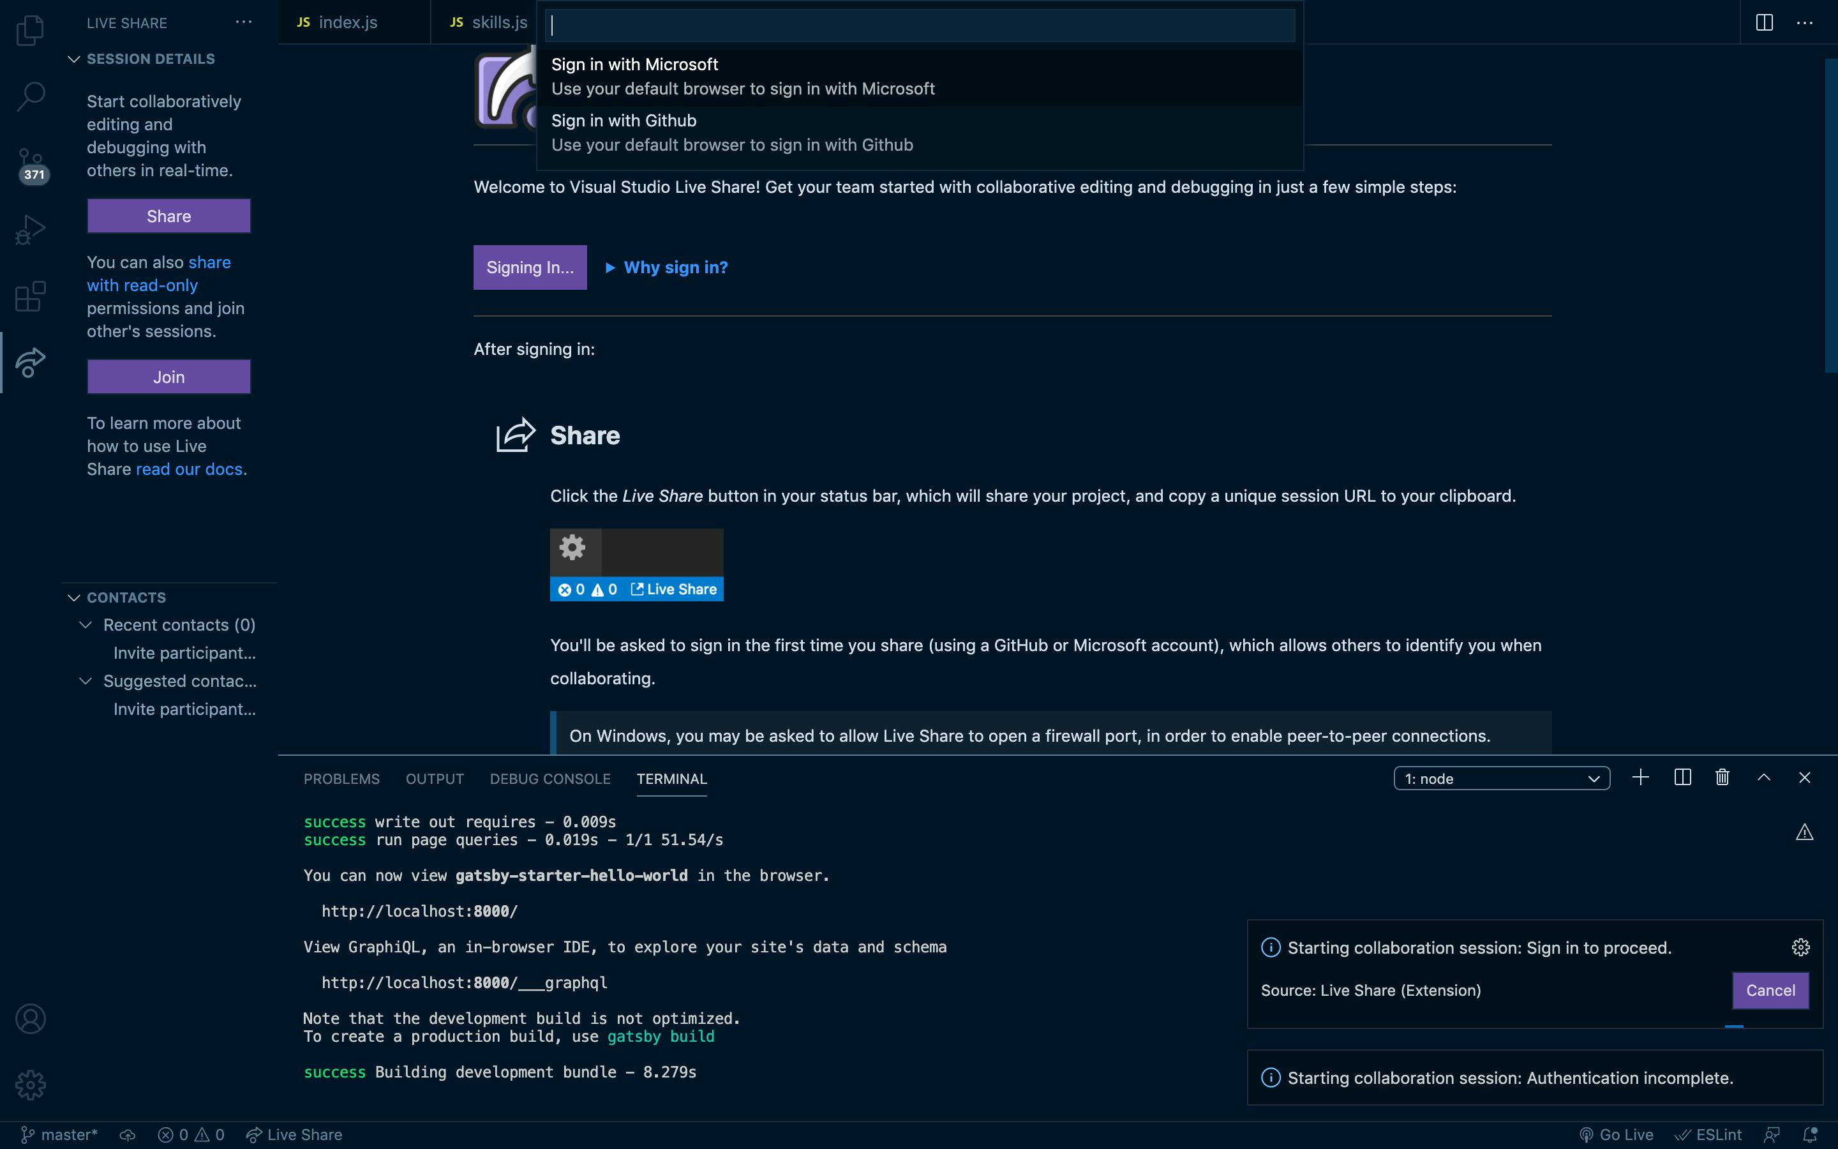Image resolution: width=1838 pixels, height=1149 pixels.
Task: Click the http://localhost:8000/ terminal link
Action: (x=419, y=911)
